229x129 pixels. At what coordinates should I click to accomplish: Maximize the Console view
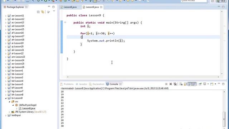pos(223,84)
